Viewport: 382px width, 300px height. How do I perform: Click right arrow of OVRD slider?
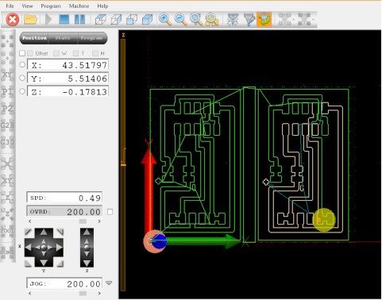pos(99,221)
